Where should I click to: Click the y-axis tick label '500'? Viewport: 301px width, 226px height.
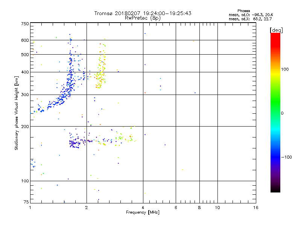[25, 55]
